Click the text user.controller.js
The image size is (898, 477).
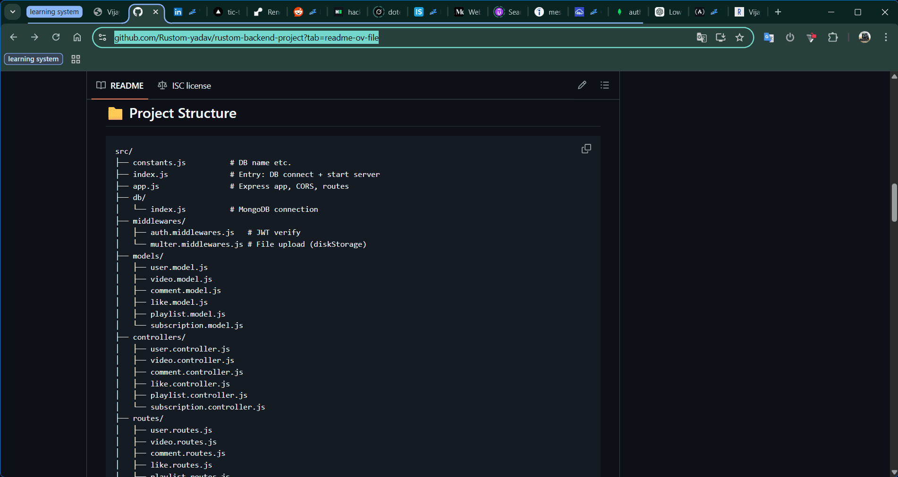[x=190, y=349]
